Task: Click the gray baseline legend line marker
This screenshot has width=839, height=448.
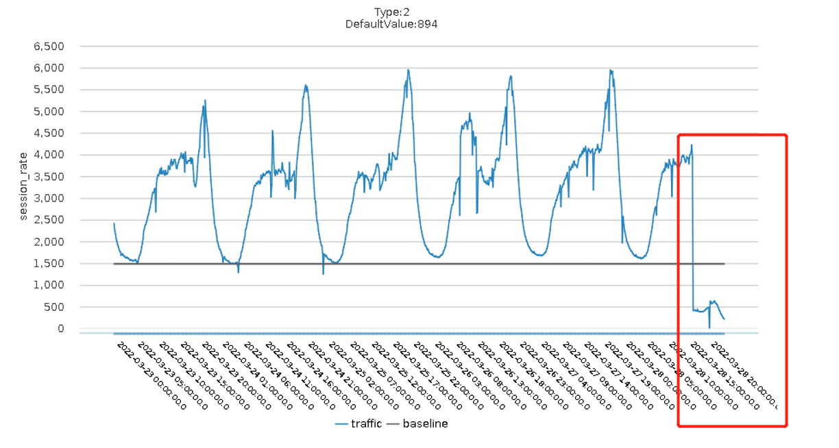Action: (x=393, y=424)
